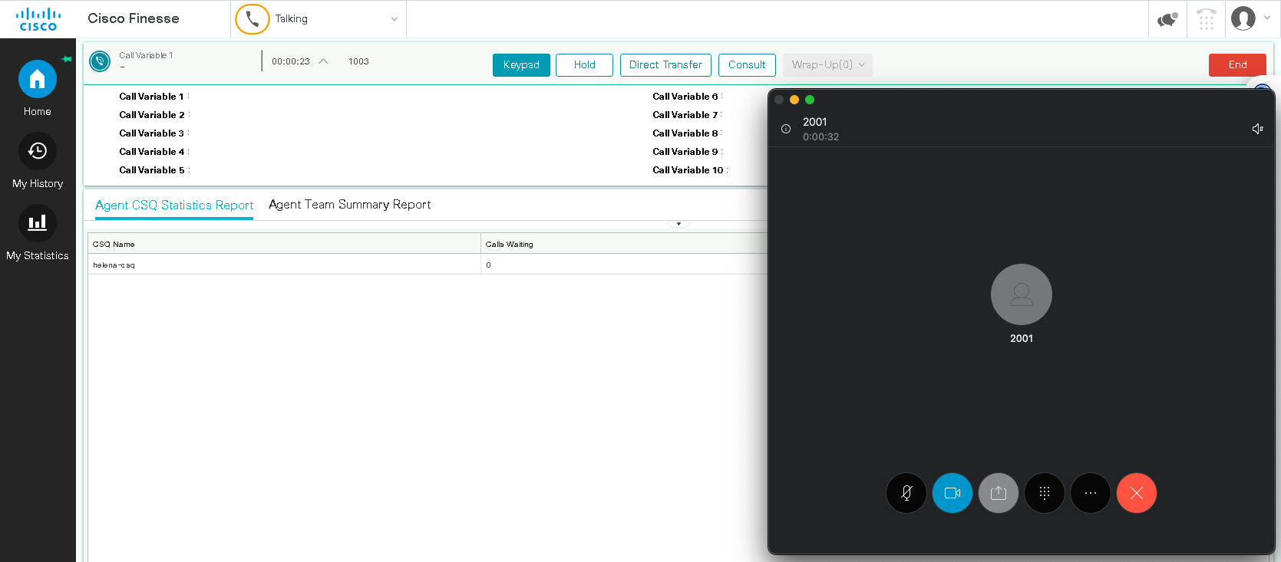
Task: Switch to Agent Team Summary Report tab
Action: point(349,205)
